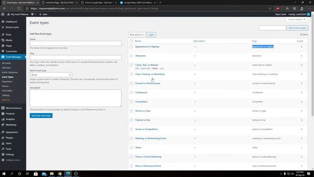Open Pages in the sidebar
314x177 pixels.
(9, 46)
